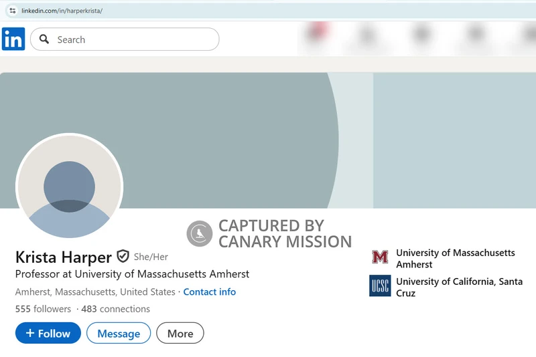The image size is (536, 357).
Task: Select the linkedin.com/in/harperkrista address bar URL
Action: (x=62, y=11)
